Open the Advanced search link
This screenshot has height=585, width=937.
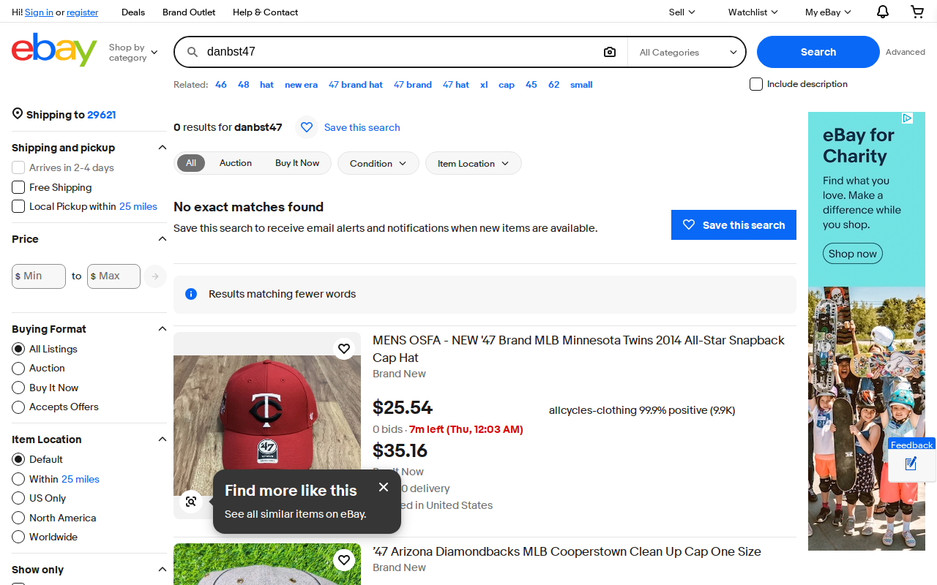[x=906, y=52]
